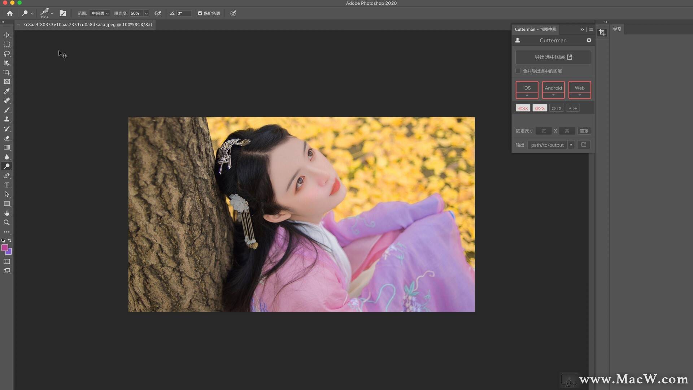Screen dimensions: 693x390
Task: Change the screen mode
Action: (7, 271)
